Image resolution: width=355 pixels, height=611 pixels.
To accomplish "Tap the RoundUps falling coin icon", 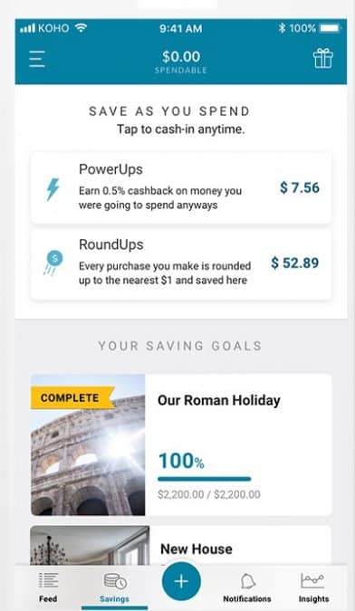I will (53, 263).
